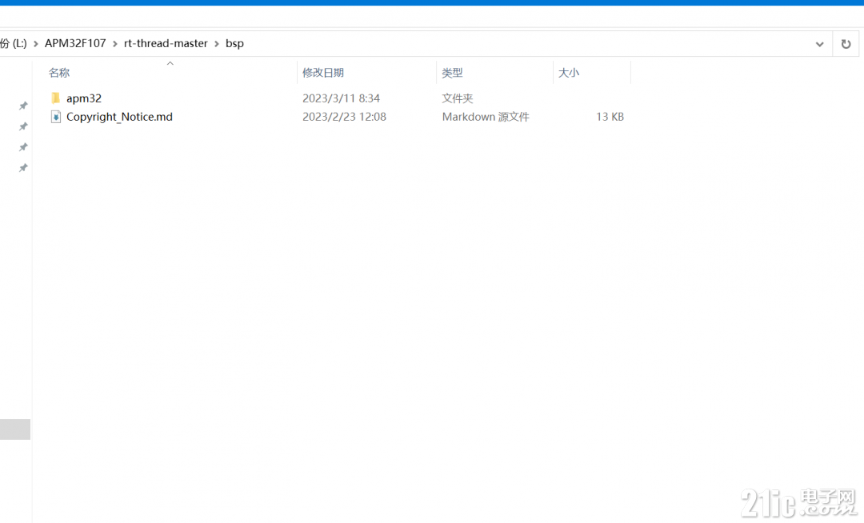Click date 2023/2/23 12:08
This screenshot has width=864, height=523.
pyautogui.click(x=344, y=117)
